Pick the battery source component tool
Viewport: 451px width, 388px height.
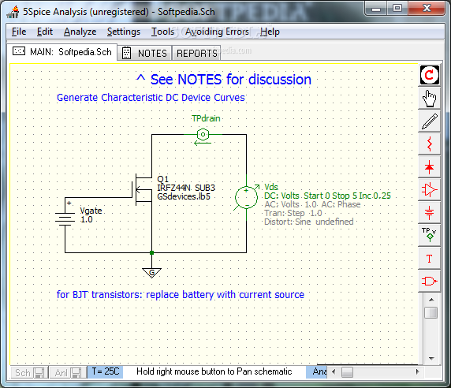(430, 213)
